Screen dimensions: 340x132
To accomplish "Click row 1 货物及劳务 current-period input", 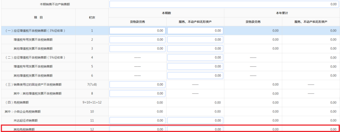I will (x=138, y=31).
